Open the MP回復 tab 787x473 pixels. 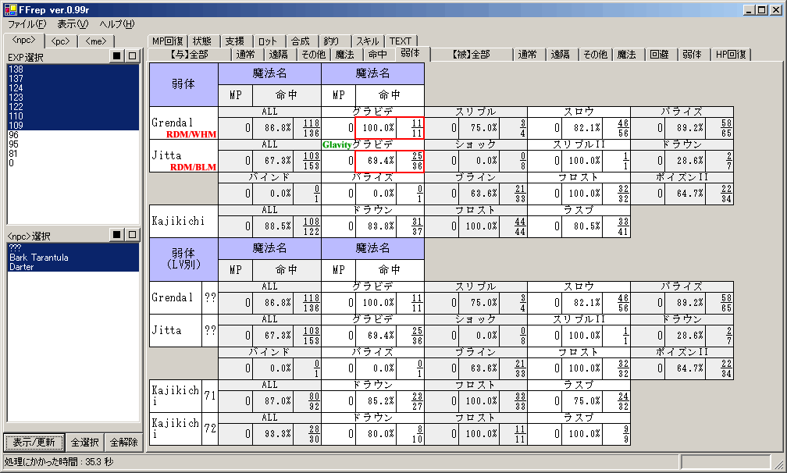pos(167,41)
